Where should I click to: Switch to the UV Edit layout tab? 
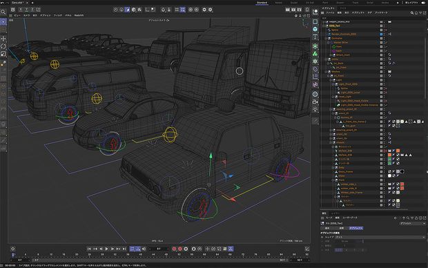310,3
